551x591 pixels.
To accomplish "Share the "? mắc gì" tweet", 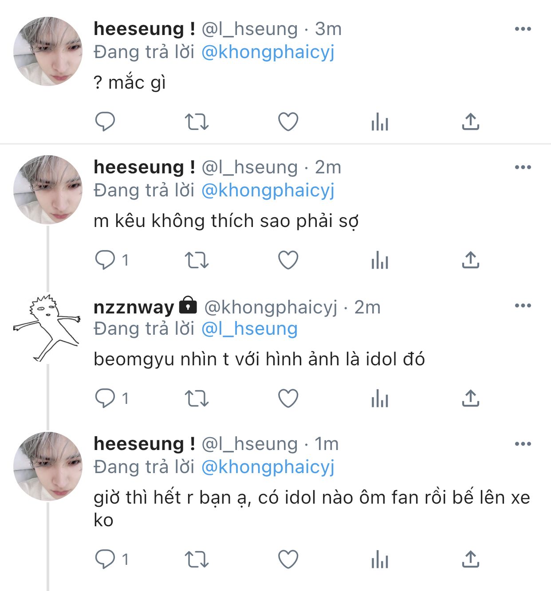I will pyautogui.click(x=470, y=121).
